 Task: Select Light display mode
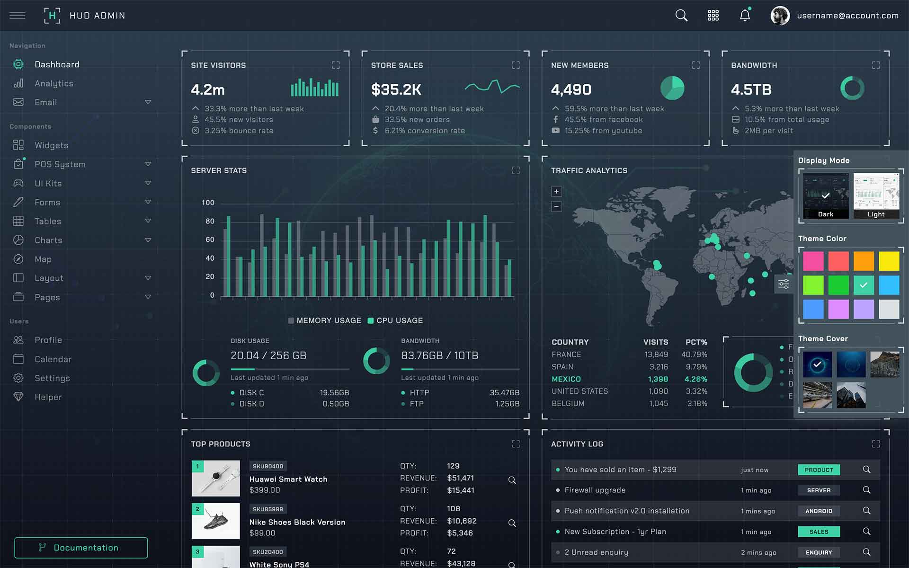tap(876, 195)
